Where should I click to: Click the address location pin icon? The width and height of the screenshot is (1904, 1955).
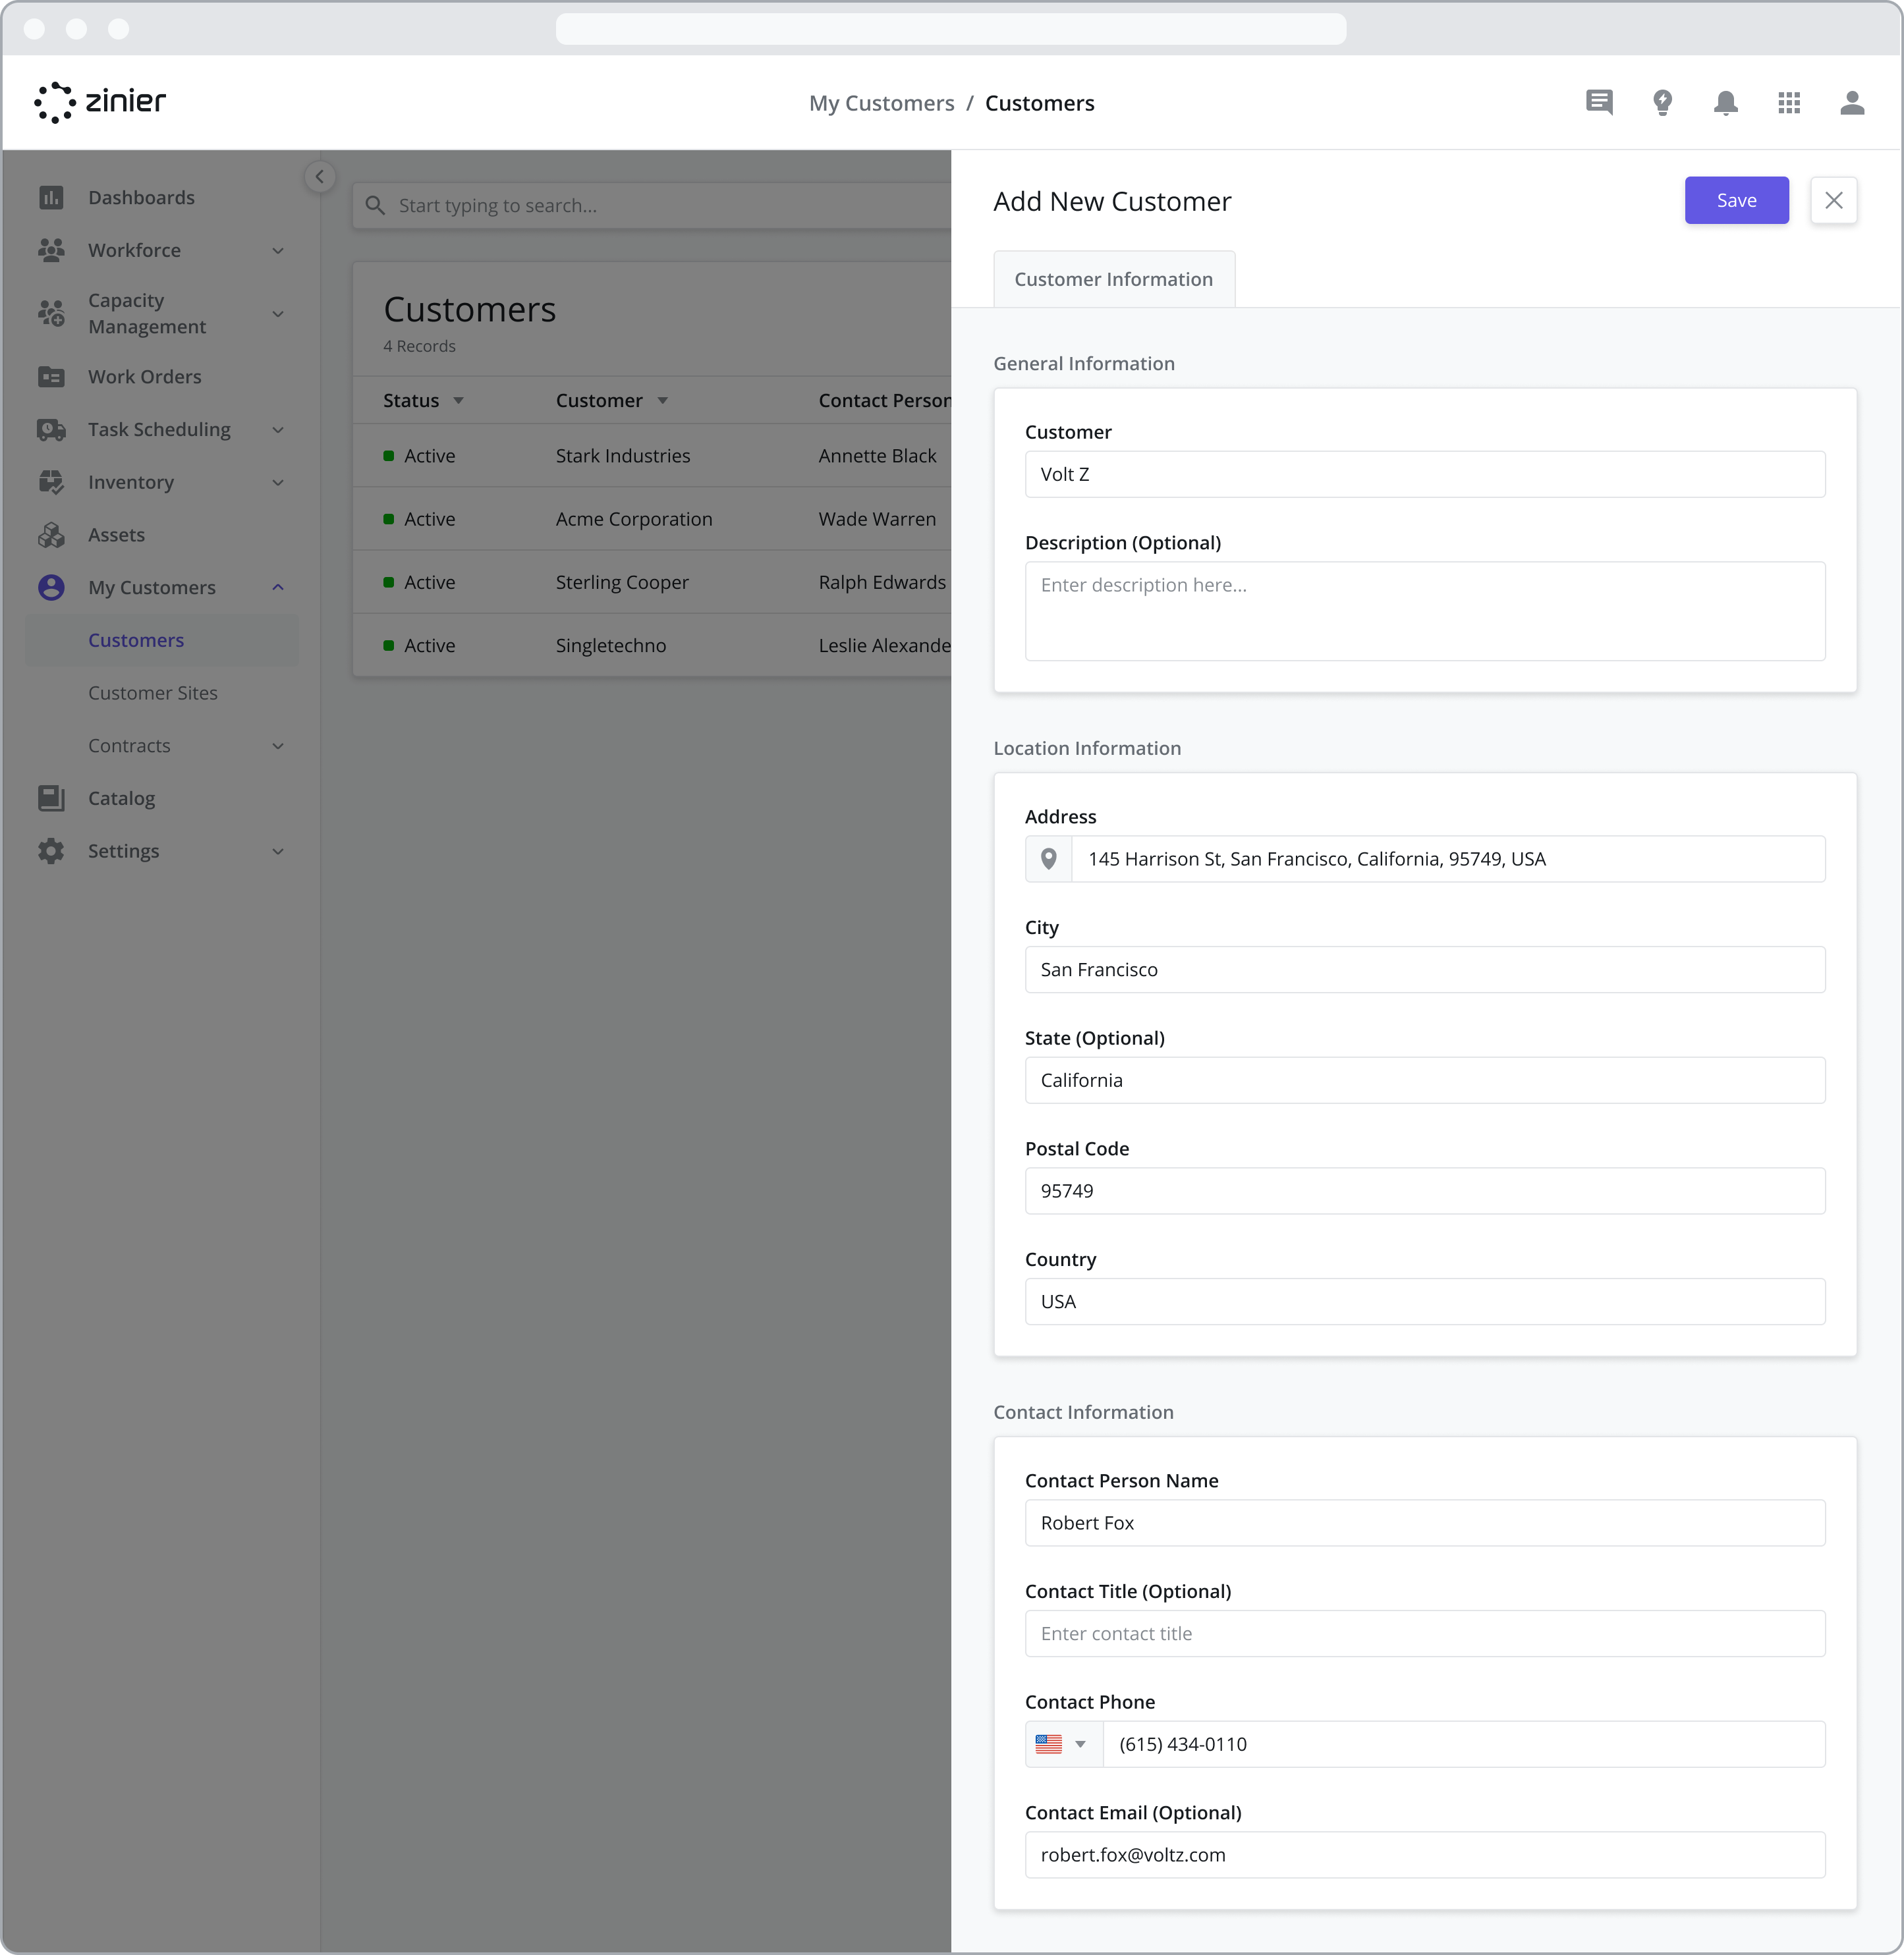click(1048, 859)
